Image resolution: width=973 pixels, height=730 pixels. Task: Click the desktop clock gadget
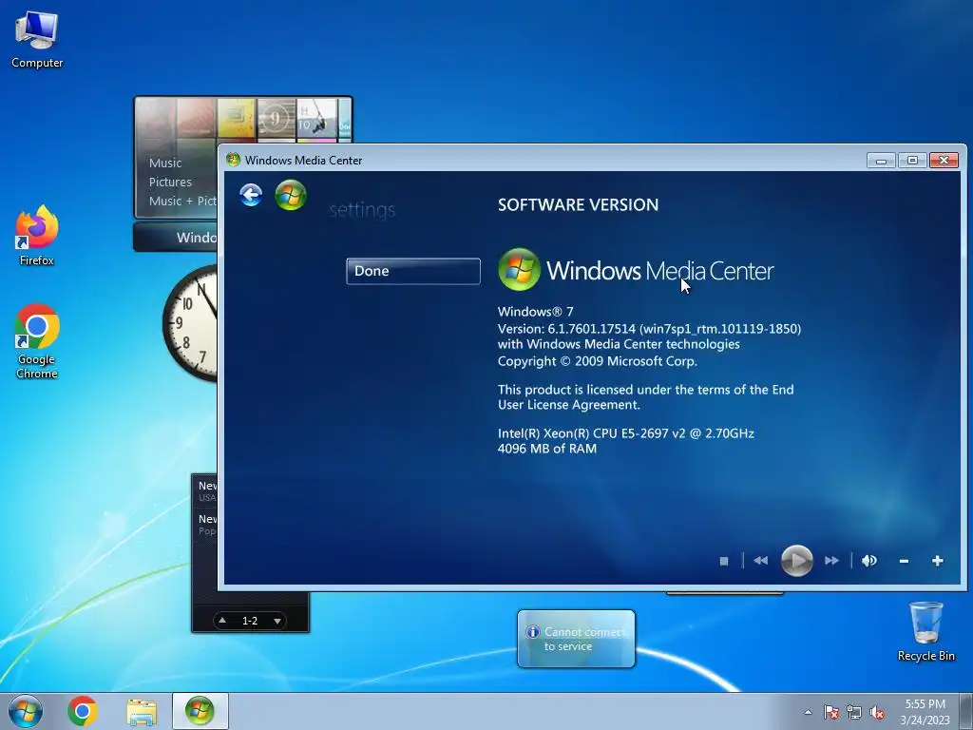pyautogui.click(x=190, y=323)
